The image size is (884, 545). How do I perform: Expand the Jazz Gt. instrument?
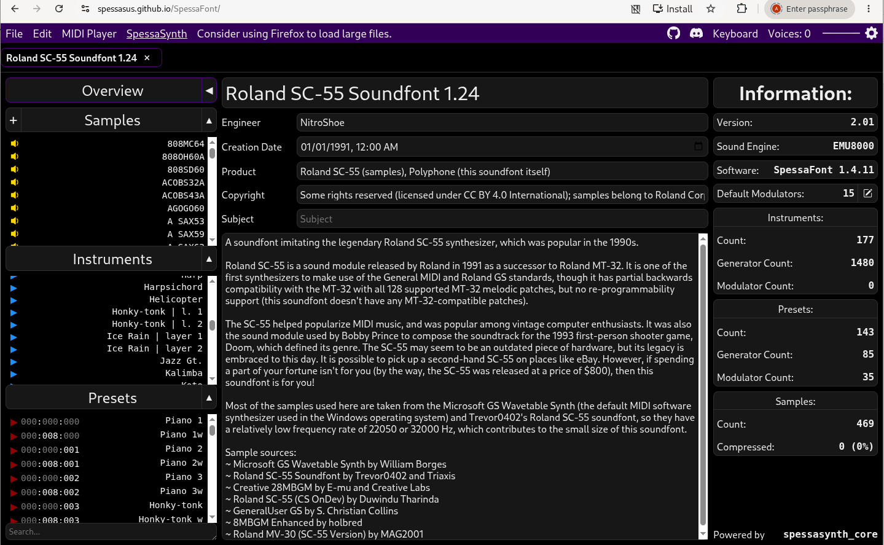click(x=14, y=361)
